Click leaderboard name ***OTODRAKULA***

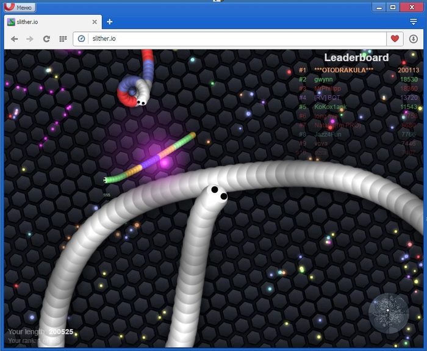(343, 70)
